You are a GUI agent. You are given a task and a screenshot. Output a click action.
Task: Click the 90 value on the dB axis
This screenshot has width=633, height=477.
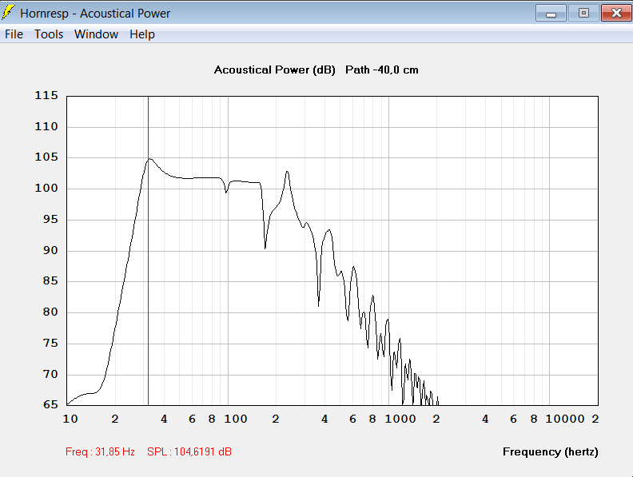50,250
